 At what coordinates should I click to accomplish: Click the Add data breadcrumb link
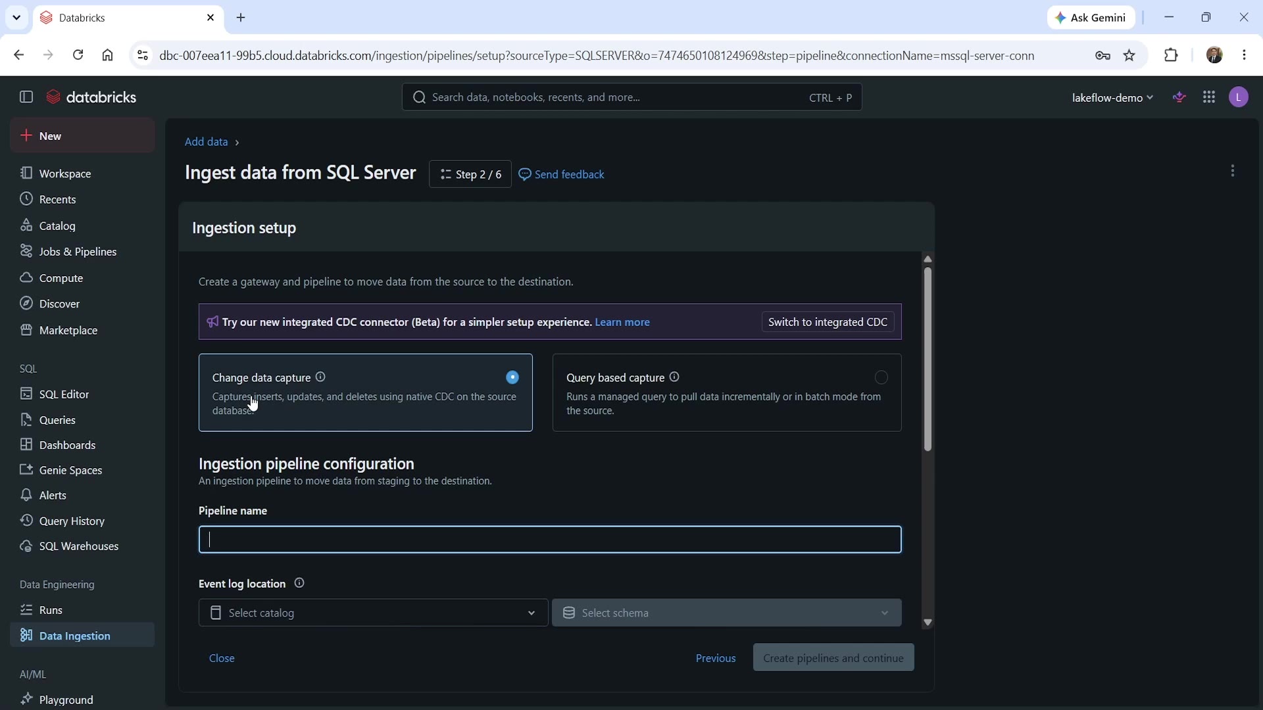206,142
